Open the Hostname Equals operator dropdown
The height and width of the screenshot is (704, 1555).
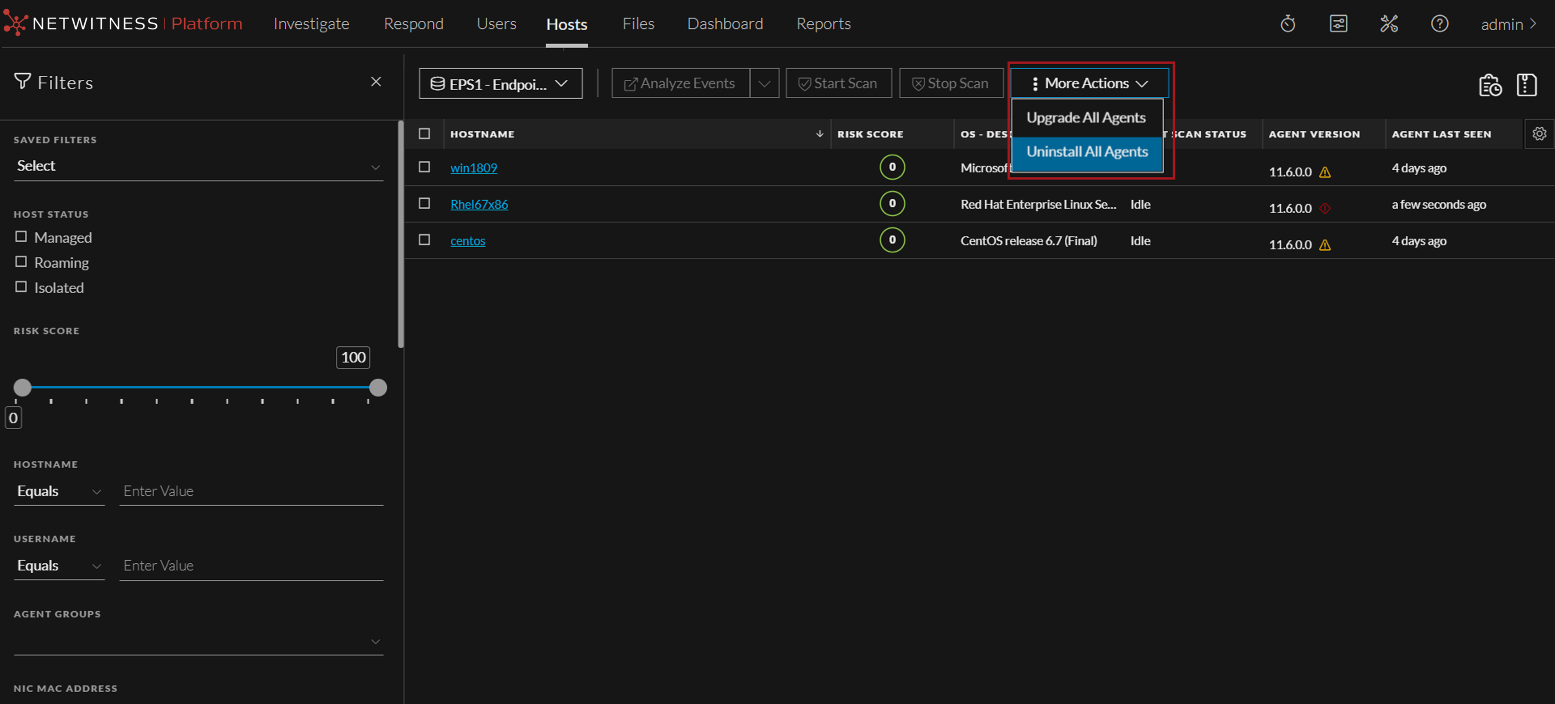pyautogui.click(x=59, y=491)
